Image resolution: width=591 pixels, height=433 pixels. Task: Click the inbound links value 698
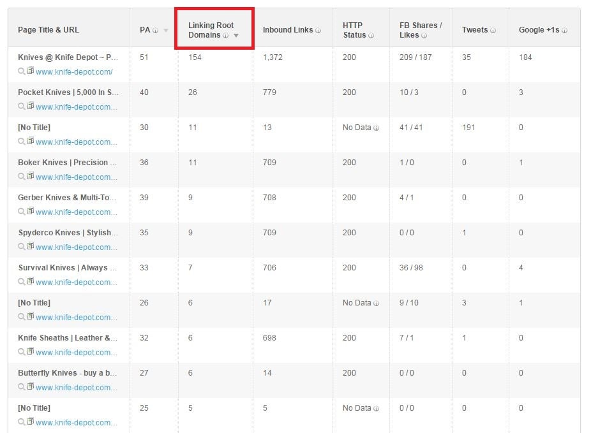[x=269, y=338]
